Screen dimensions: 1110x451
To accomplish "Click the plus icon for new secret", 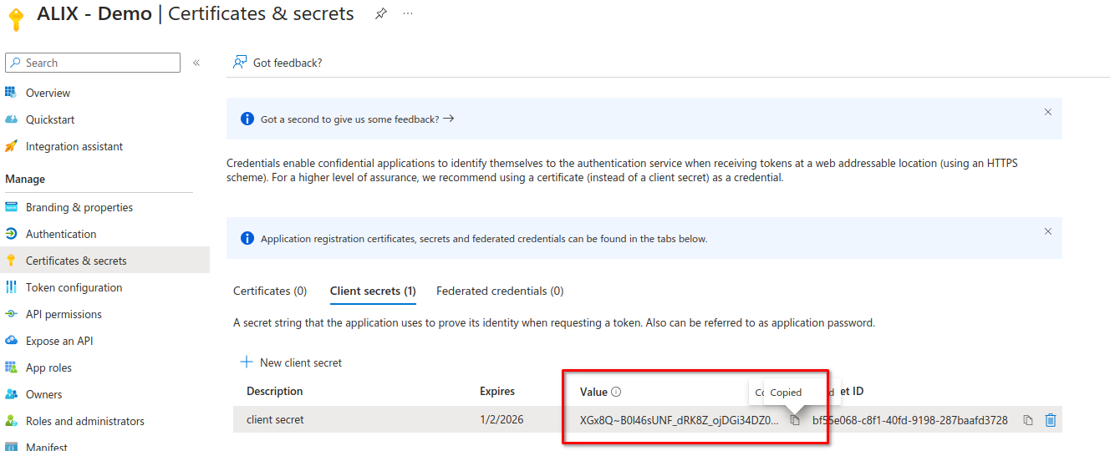I will click(x=247, y=362).
